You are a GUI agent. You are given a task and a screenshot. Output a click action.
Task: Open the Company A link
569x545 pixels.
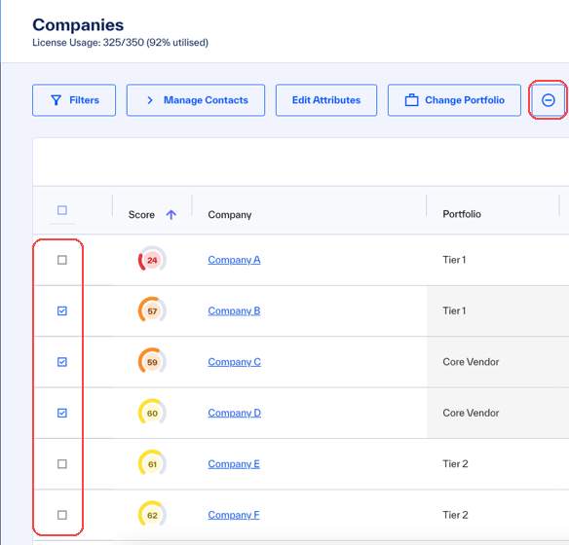(234, 260)
